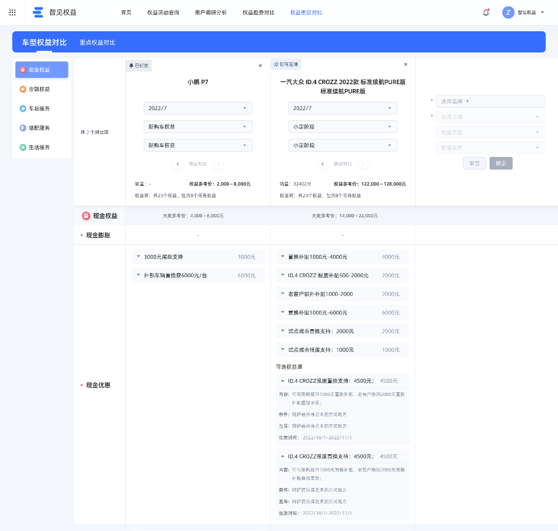This screenshot has height=531, width=558.
Task: Click the 确定 button
Action: [x=501, y=163]
